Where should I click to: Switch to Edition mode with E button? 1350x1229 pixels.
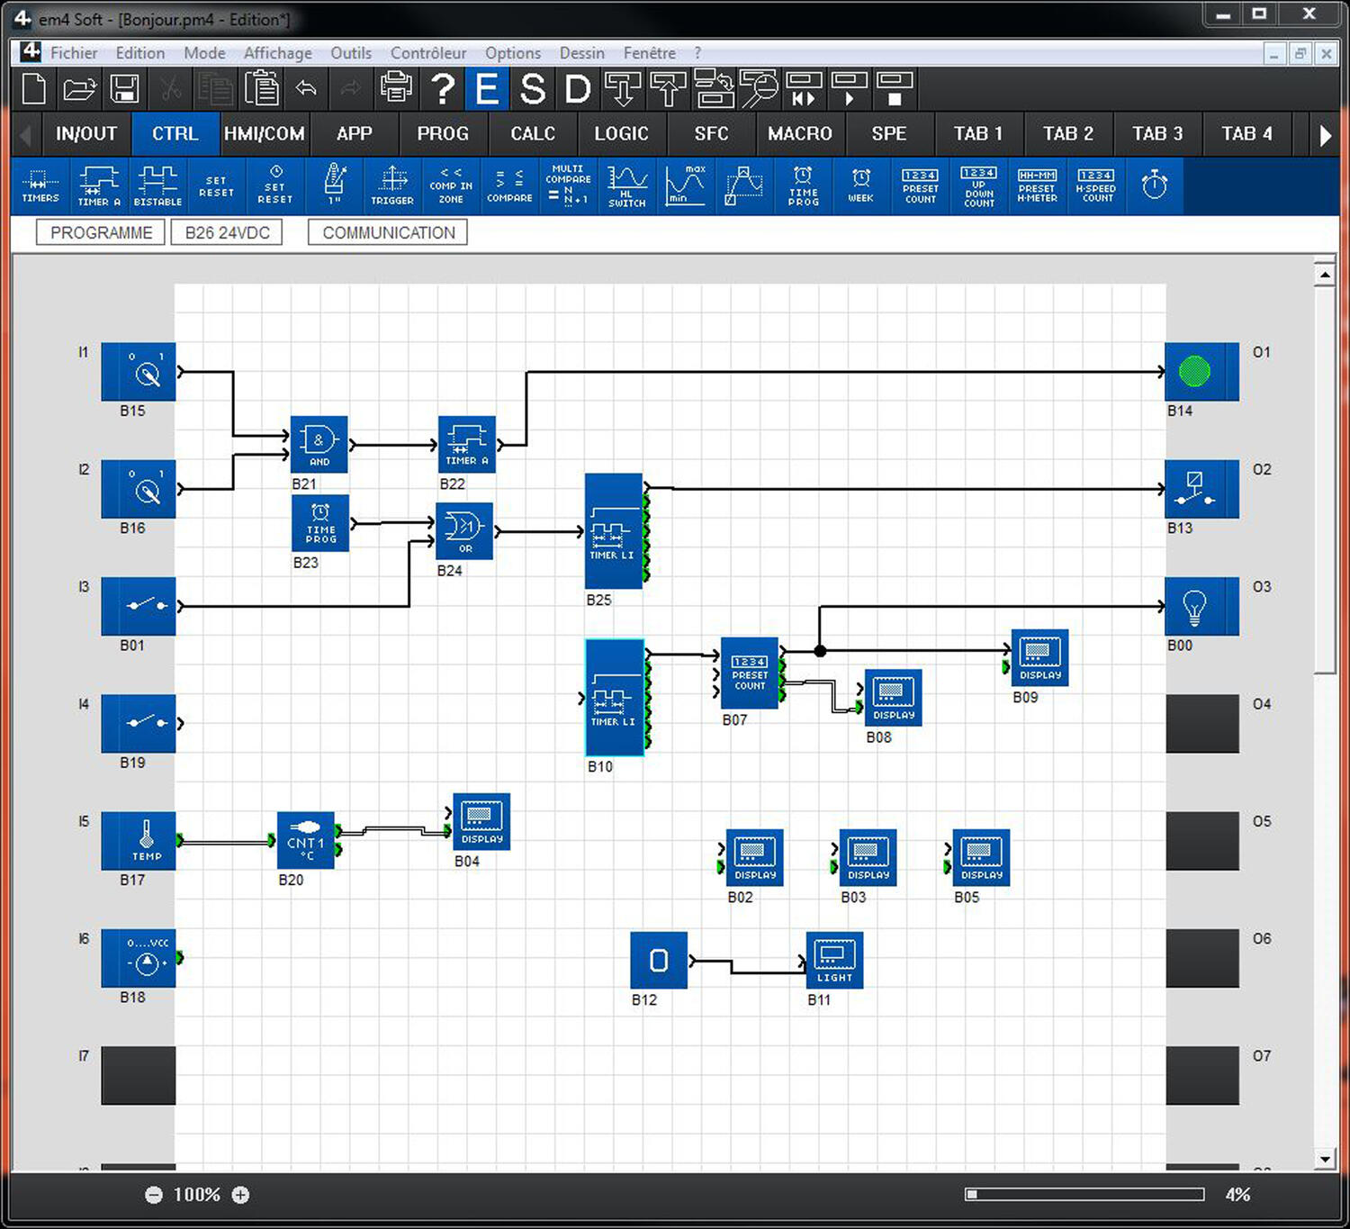(487, 89)
